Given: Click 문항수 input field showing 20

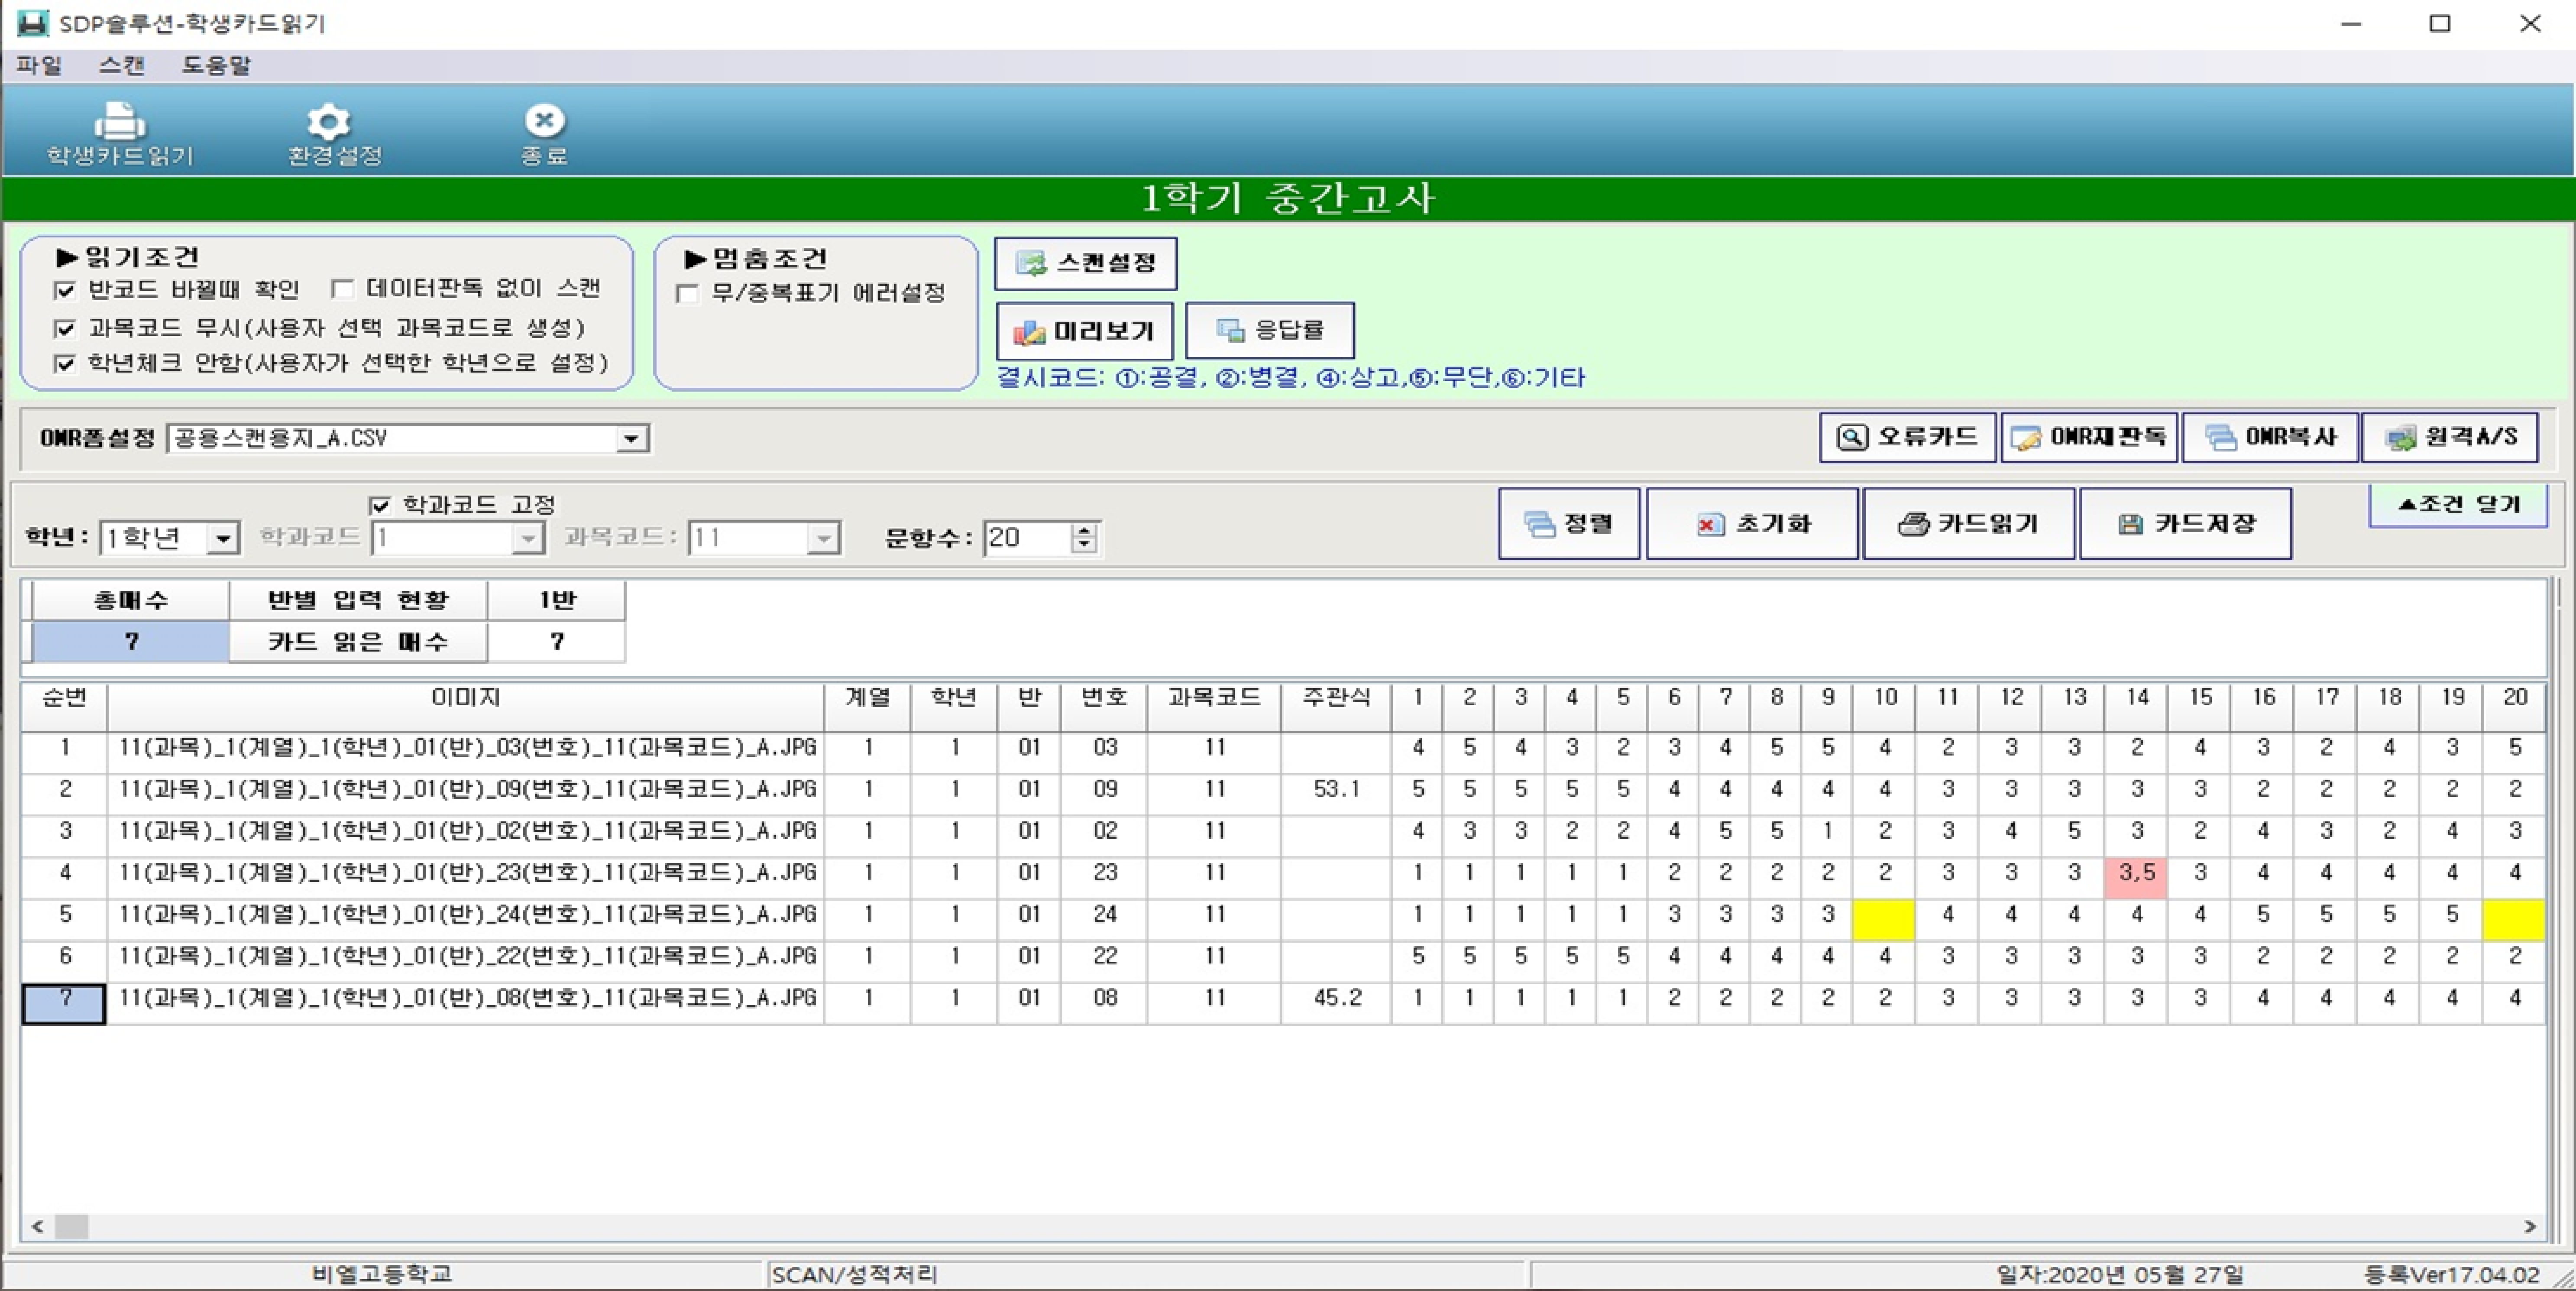Looking at the screenshot, I should tap(1027, 538).
